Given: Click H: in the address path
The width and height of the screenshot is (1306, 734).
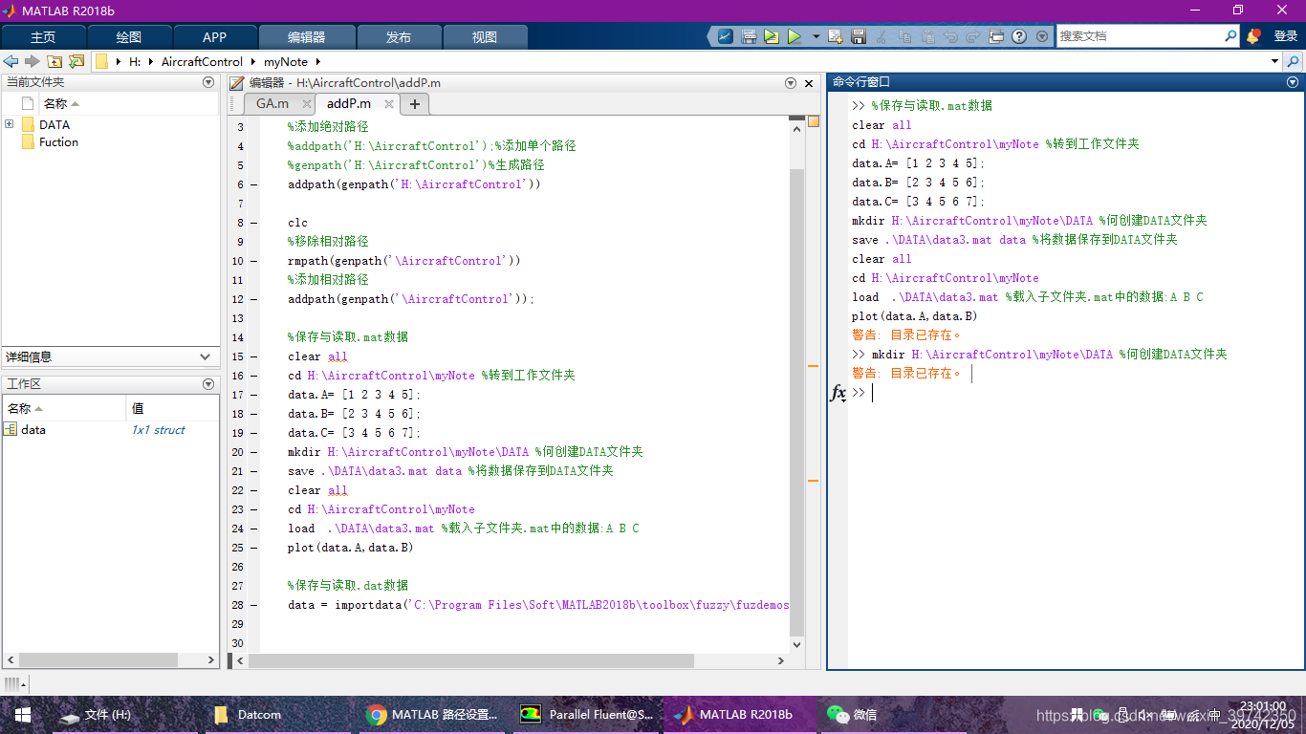Looking at the screenshot, I should 135,61.
